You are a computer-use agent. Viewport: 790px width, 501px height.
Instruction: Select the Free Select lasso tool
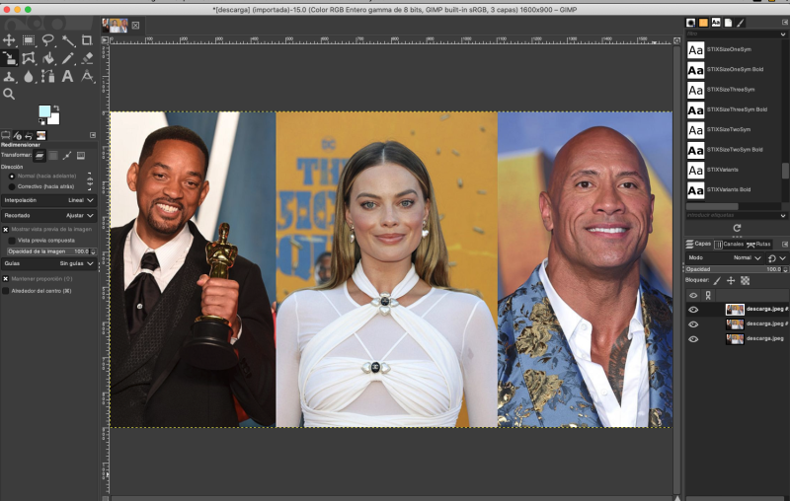[48, 40]
